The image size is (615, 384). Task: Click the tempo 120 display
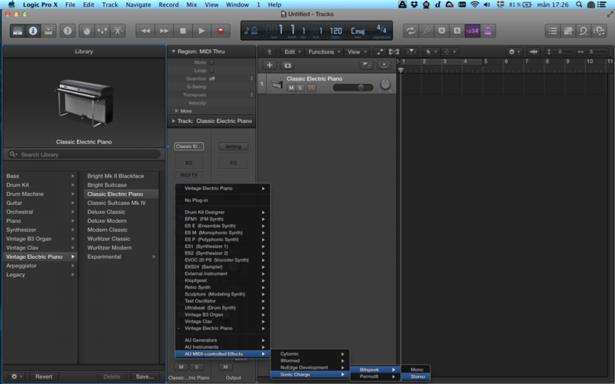pyautogui.click(x=336, y=31)
